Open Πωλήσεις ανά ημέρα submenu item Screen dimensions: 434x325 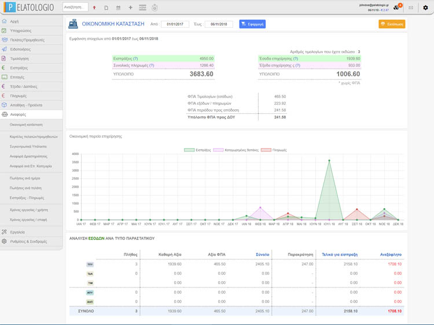(25, 178)
